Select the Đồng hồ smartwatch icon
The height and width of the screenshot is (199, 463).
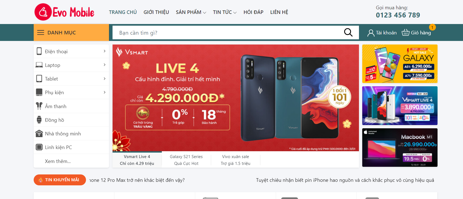pyautogui.click(x=39, y=120)
